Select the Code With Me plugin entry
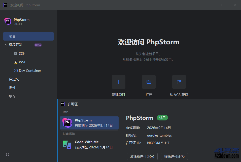 [89, 144]
